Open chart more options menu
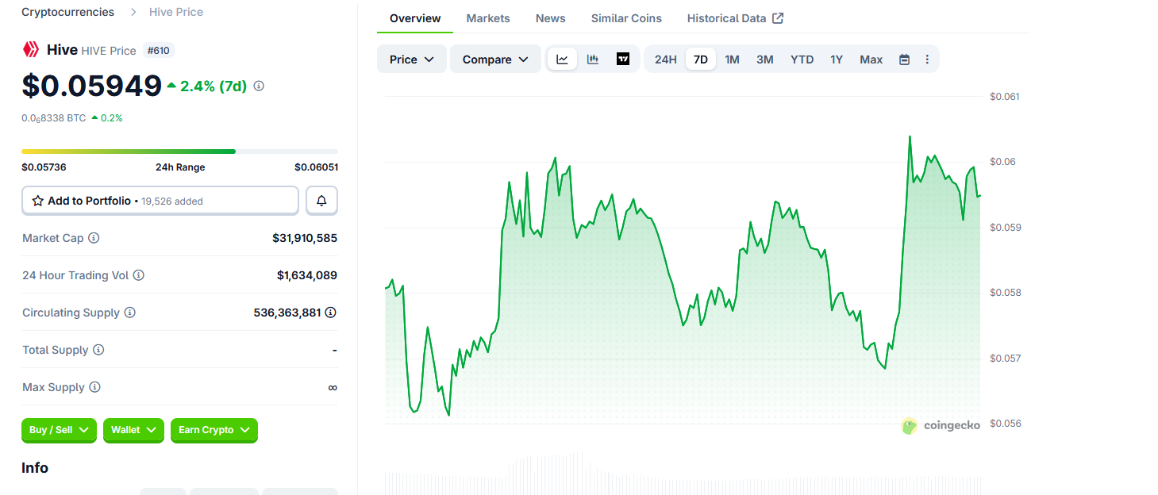Screen dimensions: 1158x495 [x=927, y=59]
